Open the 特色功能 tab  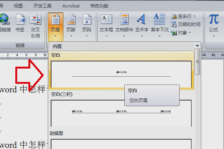tap(99, 6)
